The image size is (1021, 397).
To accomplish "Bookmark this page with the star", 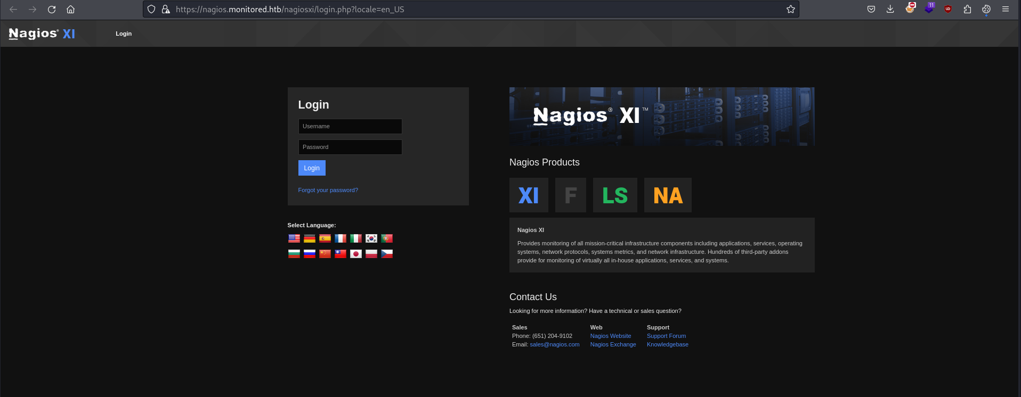I will (x=791, y=9).
